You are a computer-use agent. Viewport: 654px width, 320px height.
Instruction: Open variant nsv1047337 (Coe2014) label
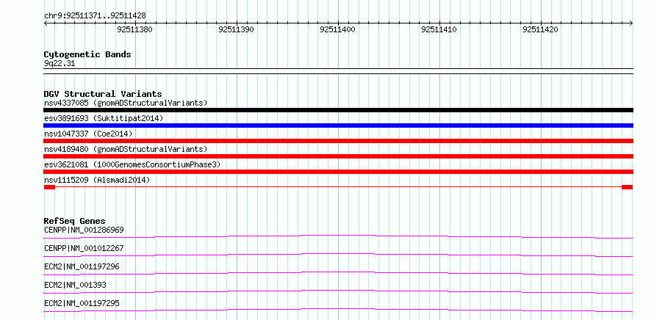(88, 134)
